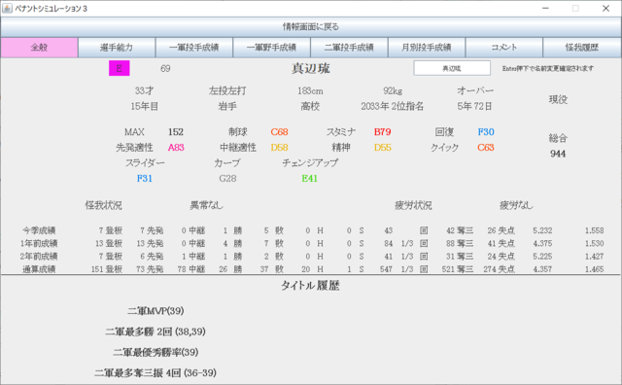Screen dimensions: 622x385
Task: Click the 総合 944 value
Action: pyautogui.click(x=558, y=154)
